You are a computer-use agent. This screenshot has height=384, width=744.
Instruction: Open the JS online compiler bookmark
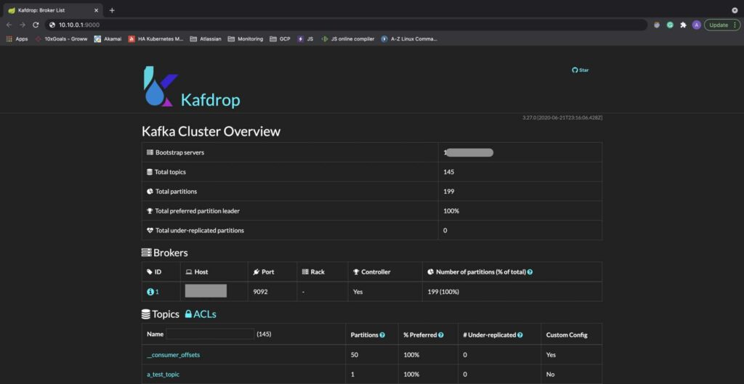coord(348,39)
